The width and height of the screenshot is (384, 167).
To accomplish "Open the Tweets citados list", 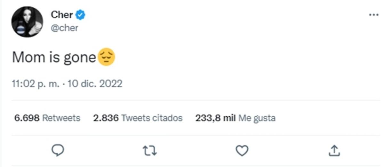I will click(152, 118).
